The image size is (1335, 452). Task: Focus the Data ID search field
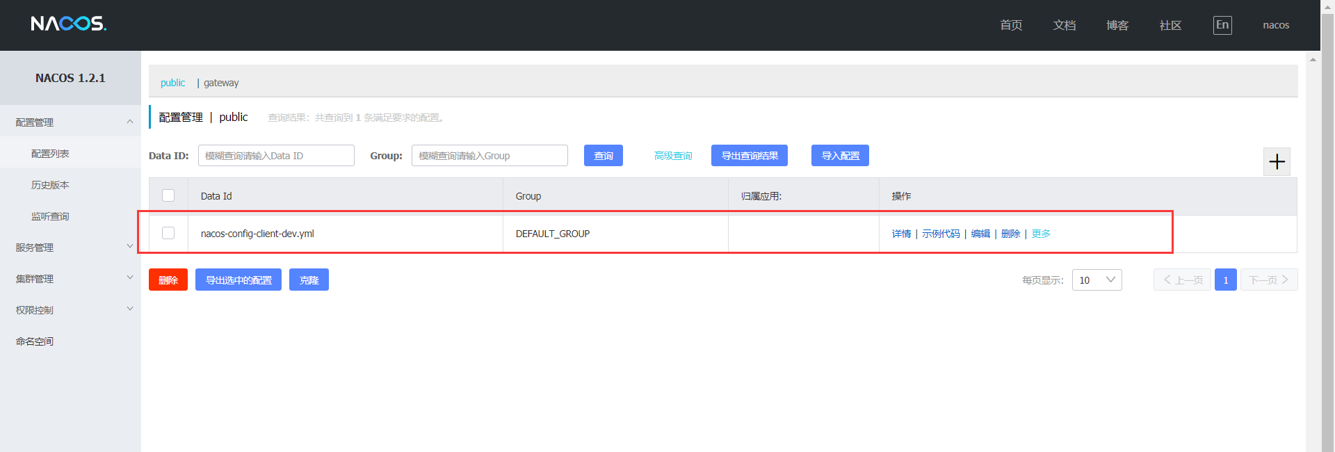click(x=276, y=155)
